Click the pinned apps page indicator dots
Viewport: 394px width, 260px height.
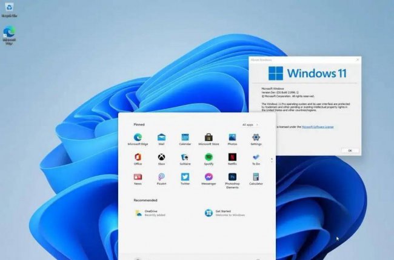[272, 160]
